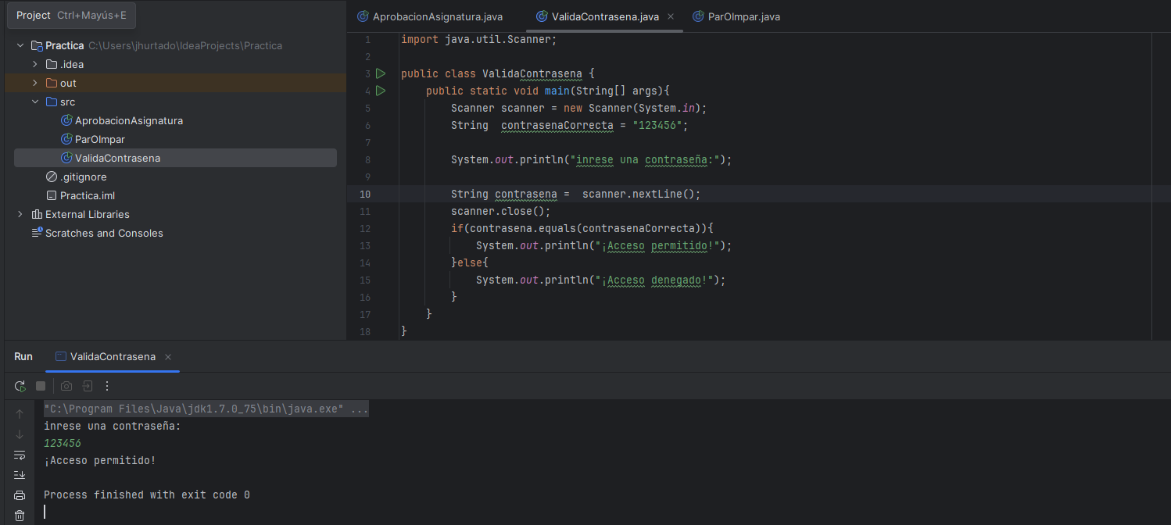Place cursor in console input area below output
The height and width of the screenshot is (525, 1171).
click(45, 512)
